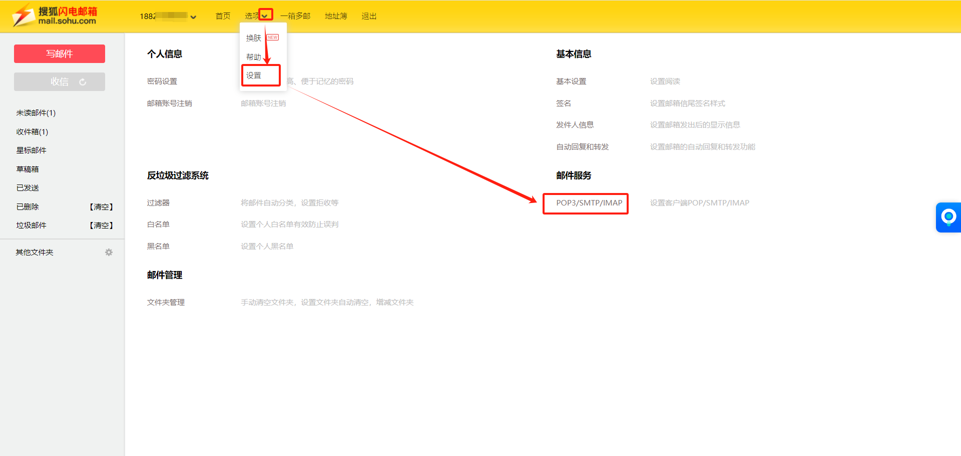Click description text 设置个人白名单有效防止误判
The height and width of the screenshot is (456, 961).
tap(290, 224)
